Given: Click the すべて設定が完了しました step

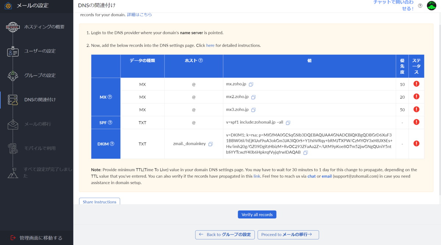Looking at the screenshot, I should [x=48, y=172].
